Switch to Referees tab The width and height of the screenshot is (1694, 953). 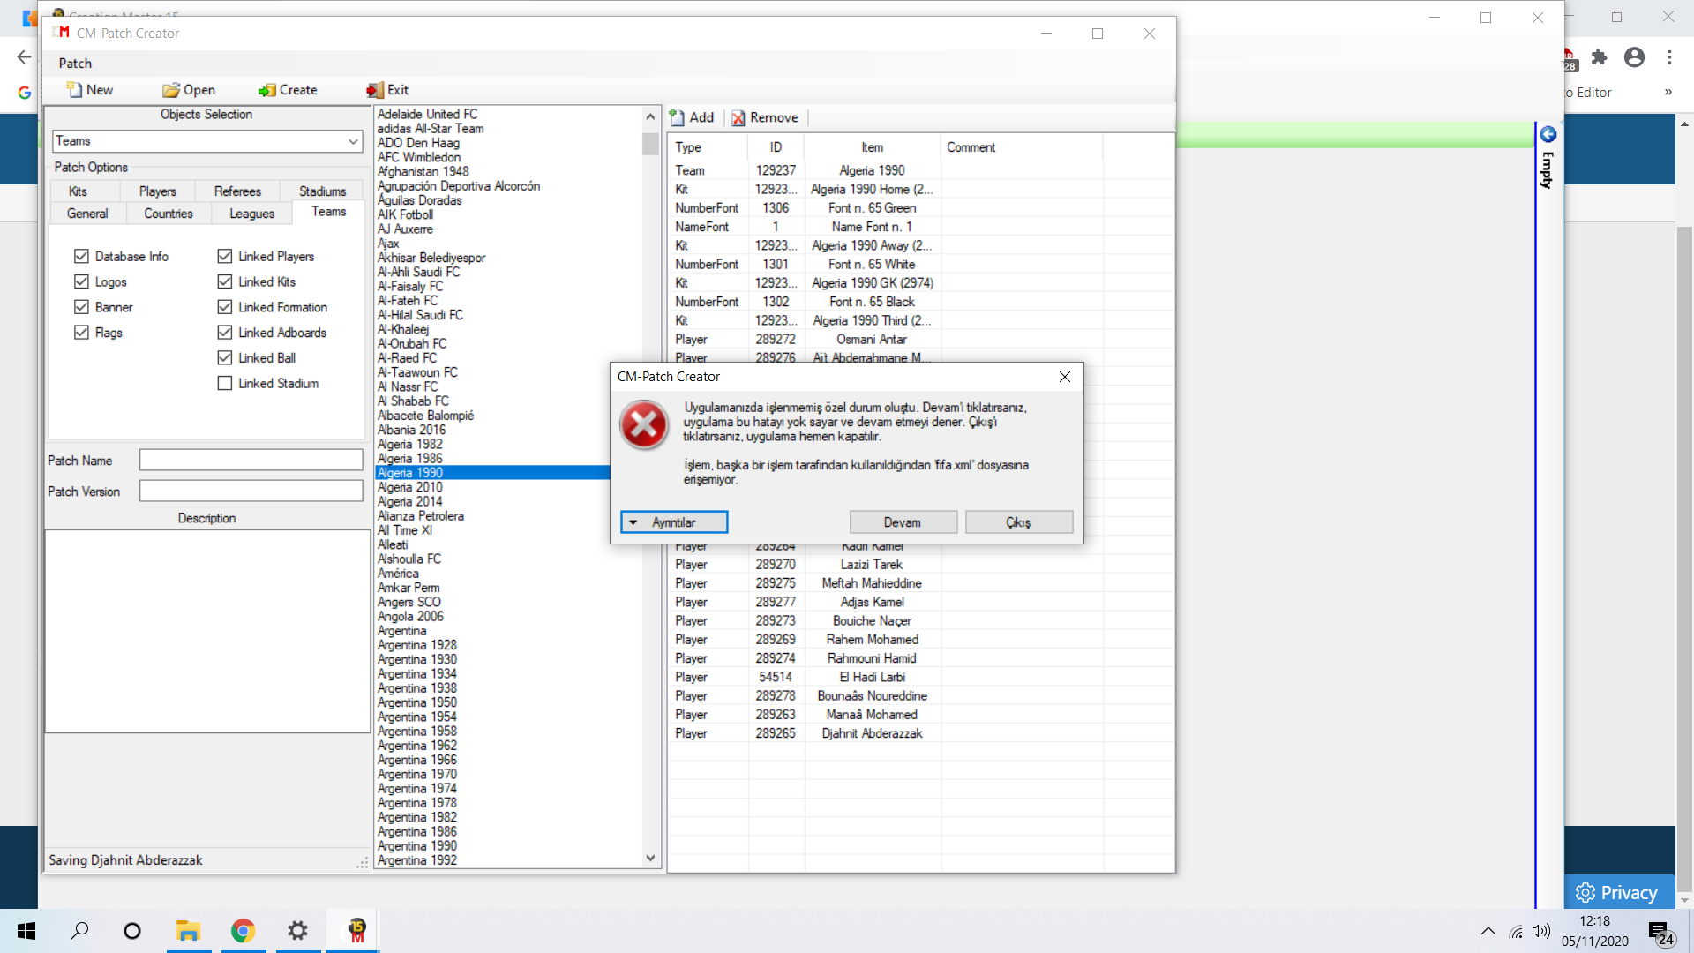[237, 191]
